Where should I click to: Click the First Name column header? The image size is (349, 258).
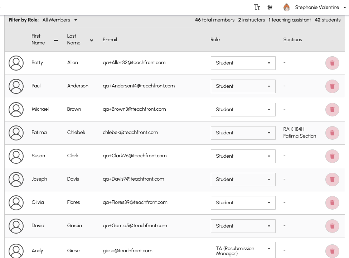pyautogui.click(x=38, y=39)
